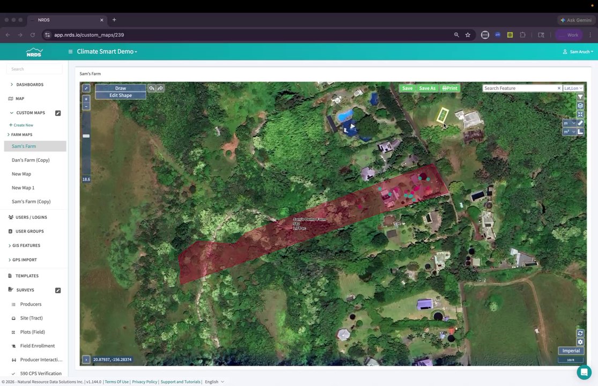
Task: Open the map settings gear icon
Action: coord(580,342)
